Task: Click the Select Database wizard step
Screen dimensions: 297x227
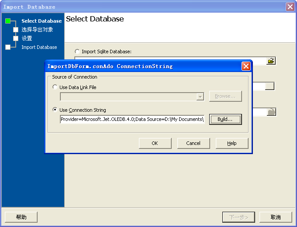Action: [x=41, y=21]
